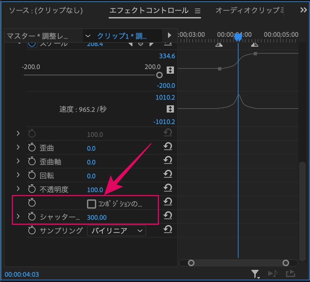Select the keyframe marker near 00:00:03:20
Image resolution: width=310 pixels, height=282 pixels.
click(219, 45)
